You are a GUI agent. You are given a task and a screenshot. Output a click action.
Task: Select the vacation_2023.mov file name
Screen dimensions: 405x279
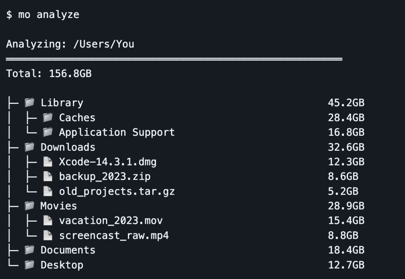(x=111, y=221)
